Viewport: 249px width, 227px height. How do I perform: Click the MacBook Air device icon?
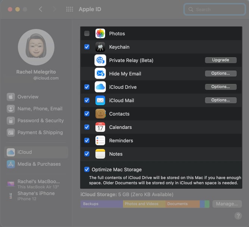pyautogui.click(x=11, y=184)
